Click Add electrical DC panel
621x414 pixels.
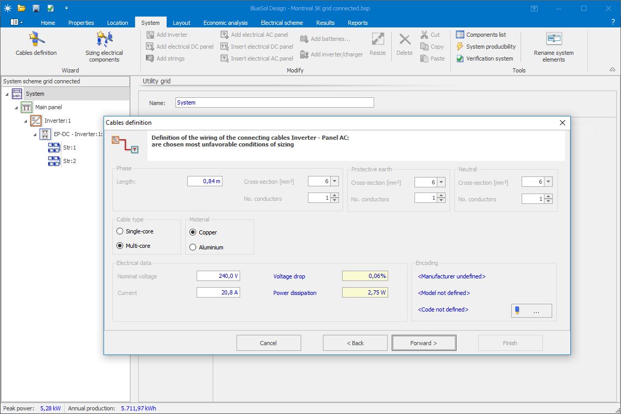point(180,47)
